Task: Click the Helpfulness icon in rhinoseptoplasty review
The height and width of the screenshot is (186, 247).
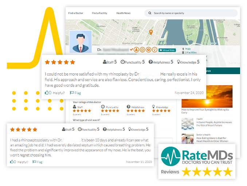Action: (x=105, y=129)
